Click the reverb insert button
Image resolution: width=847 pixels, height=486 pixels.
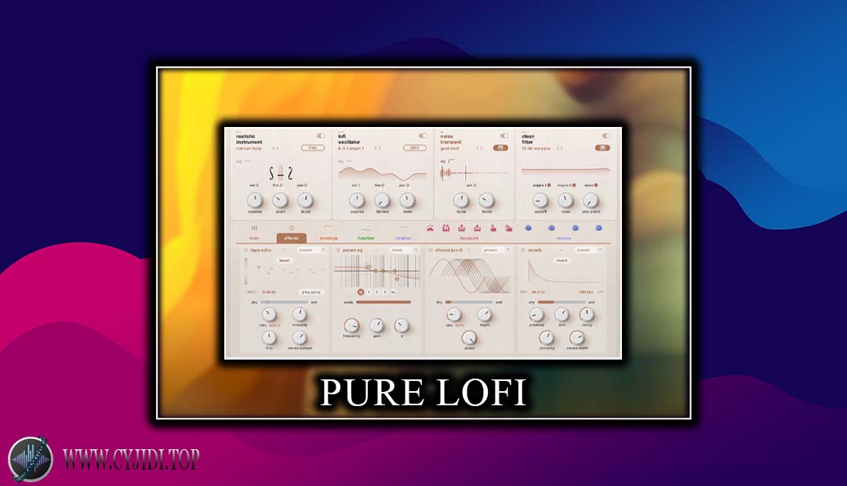(562, 260)
